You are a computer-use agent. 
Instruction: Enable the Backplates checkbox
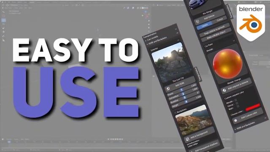coord(175,113)
